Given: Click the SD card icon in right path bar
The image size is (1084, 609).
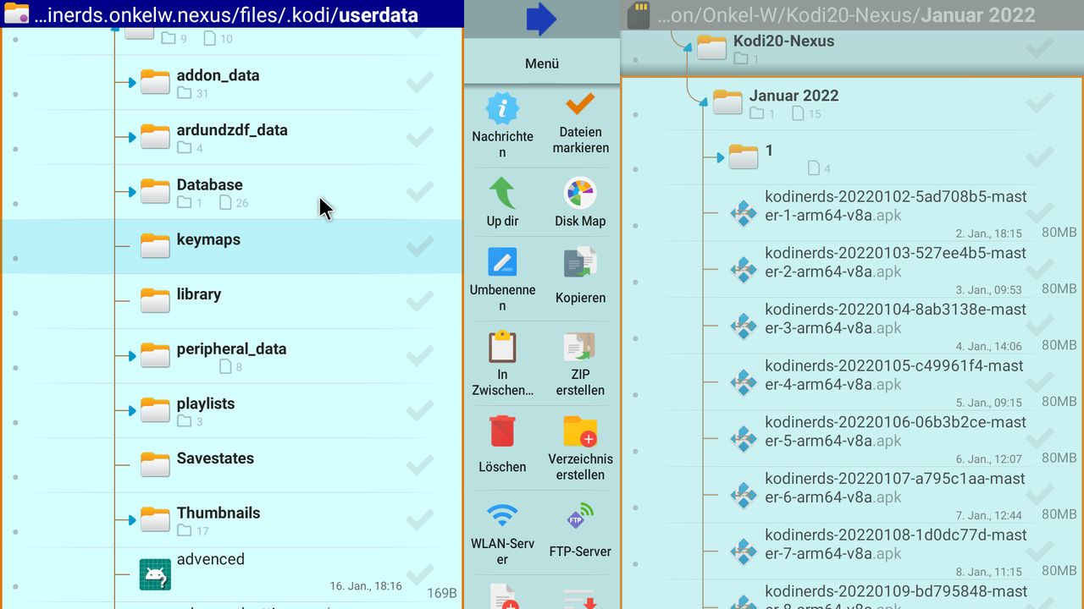Looking at the screenshot, I should click(x=639, y=15).
